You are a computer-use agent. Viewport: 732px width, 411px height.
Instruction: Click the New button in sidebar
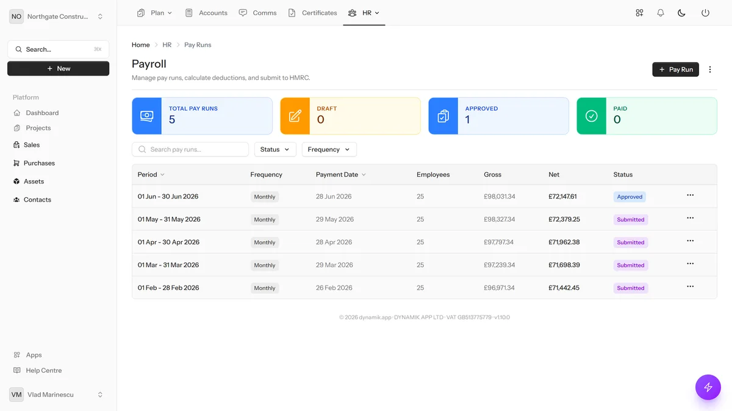click(59, 69)
